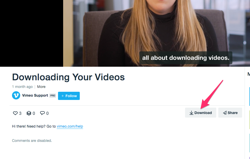Click the collections count 0
Viewport: 250px width, 159px height.
tap(34, 113)
